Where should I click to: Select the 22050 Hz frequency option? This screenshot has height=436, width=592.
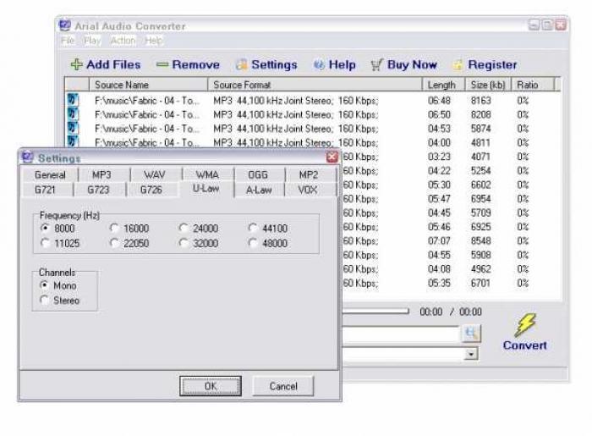click(x=115, y=244)
